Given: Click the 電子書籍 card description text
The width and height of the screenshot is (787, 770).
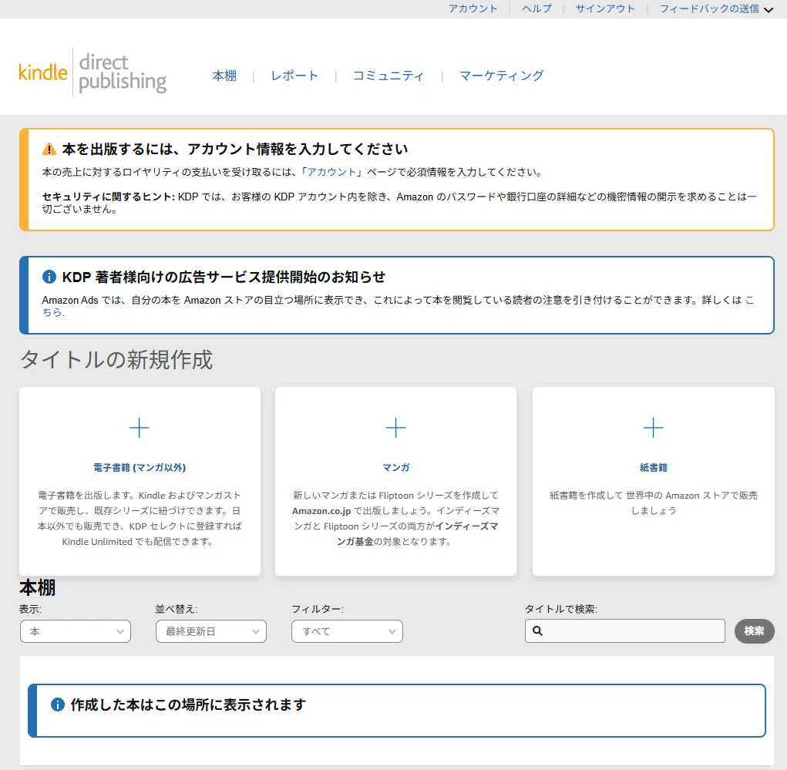Looking at the screenshot, I should click(140, 518).
